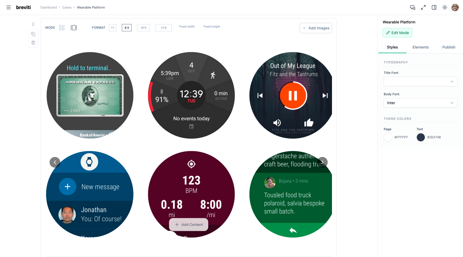This screenshot has width=463, height=257.
Task: Click Bojana's avatar photo
Action: [270, 182]
